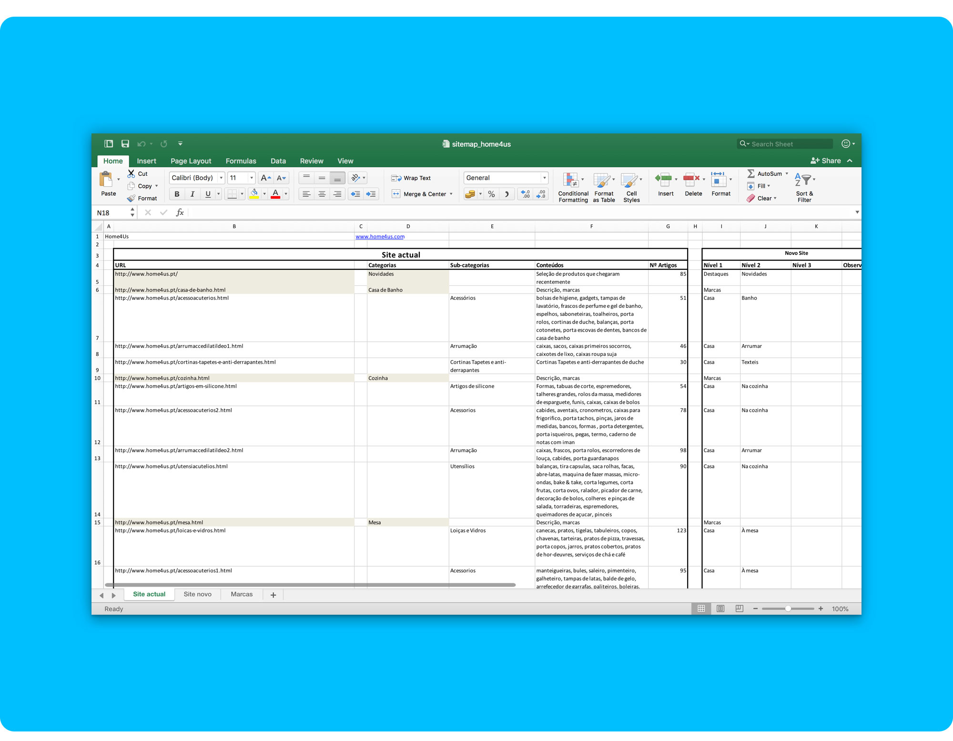Click the Paste clipboard icon
The height and width of the screenshot is (741, 953).
pyautogui.click(x=106, y=180)
